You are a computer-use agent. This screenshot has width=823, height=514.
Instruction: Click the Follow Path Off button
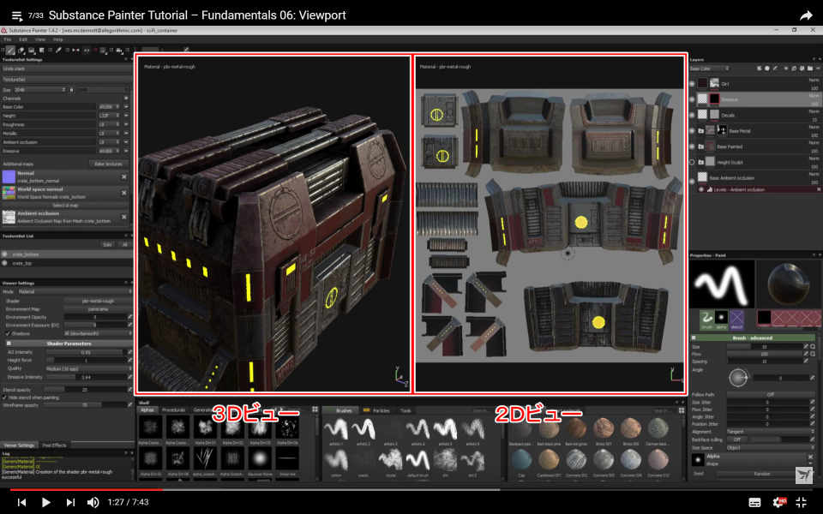tap(771, 394)
